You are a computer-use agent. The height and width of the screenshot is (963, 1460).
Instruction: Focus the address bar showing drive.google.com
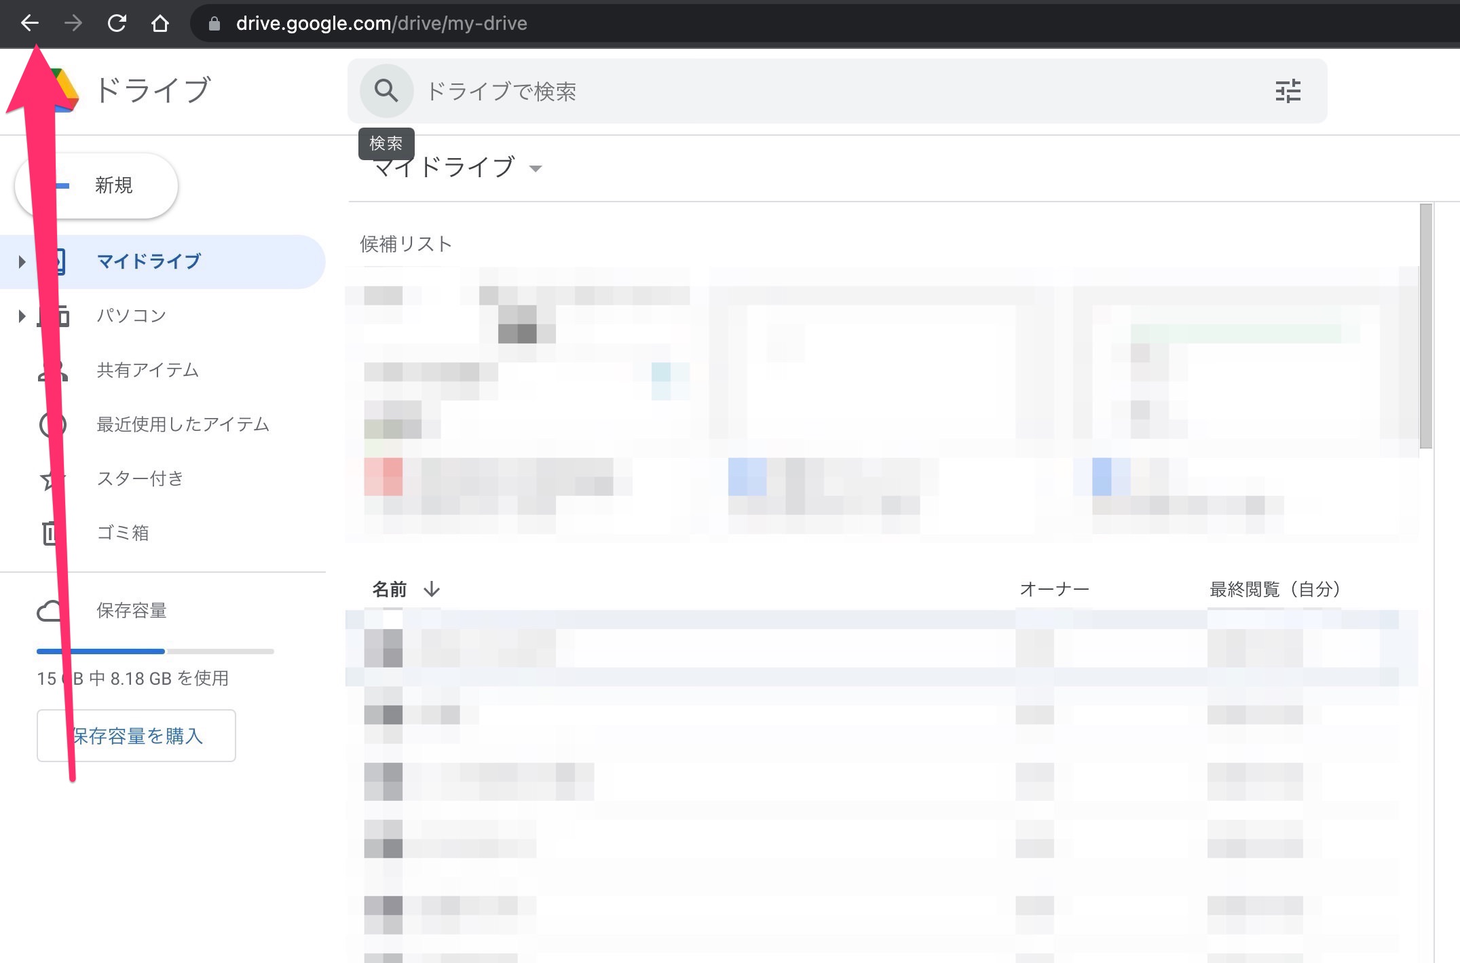[x=381, y=24]
